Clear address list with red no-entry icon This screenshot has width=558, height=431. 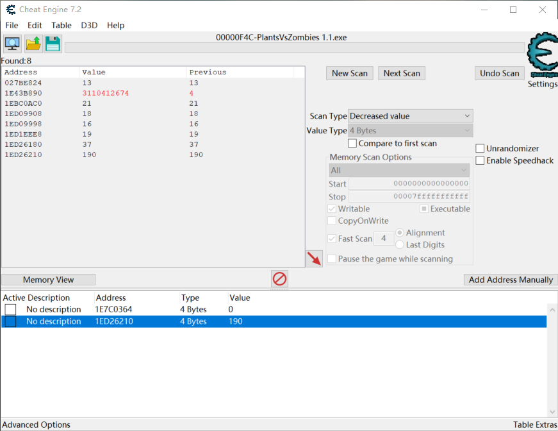click(x=279, y=278)
